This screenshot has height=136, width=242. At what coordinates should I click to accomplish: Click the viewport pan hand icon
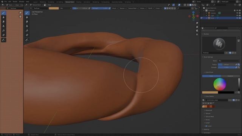[x=197, y=27]
